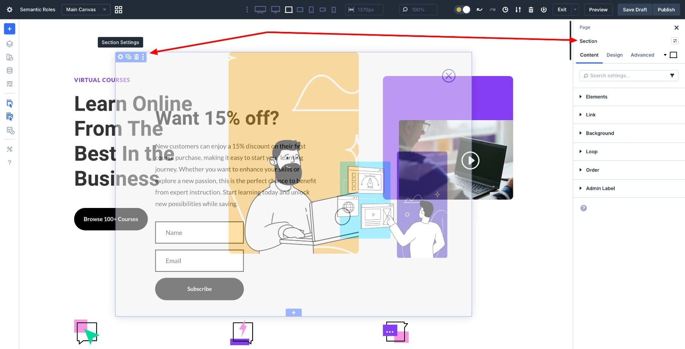The height and width of the screenshot is (349, 685).
Task: Switch to the Advanced tab
Action: tap(642, 55)
